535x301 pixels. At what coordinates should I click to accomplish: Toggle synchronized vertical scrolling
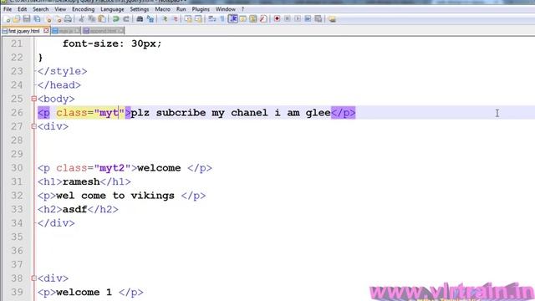[x=188, y=19]
